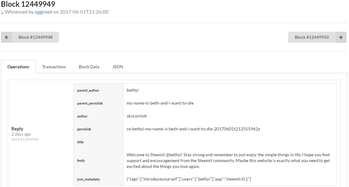Viewport: 349px width, 187px height.
Task: Go to Block #12449950 button label
Action: pyautogui.click(x=311, y=37)
